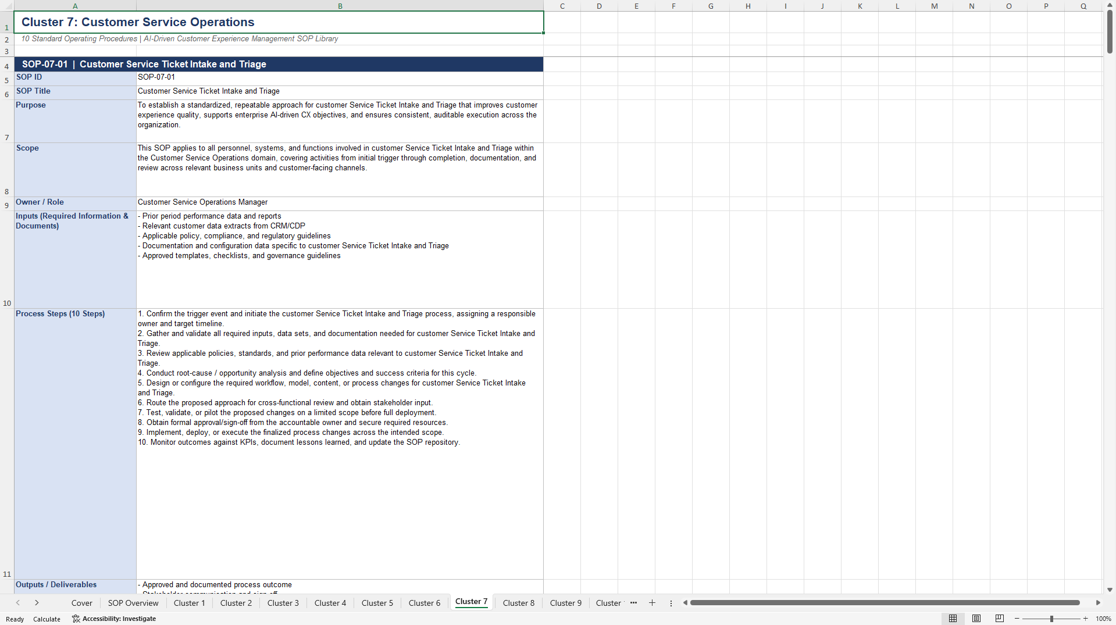Select row 4 header
The width and height of the screenshot is (1116, 625).
7,64
